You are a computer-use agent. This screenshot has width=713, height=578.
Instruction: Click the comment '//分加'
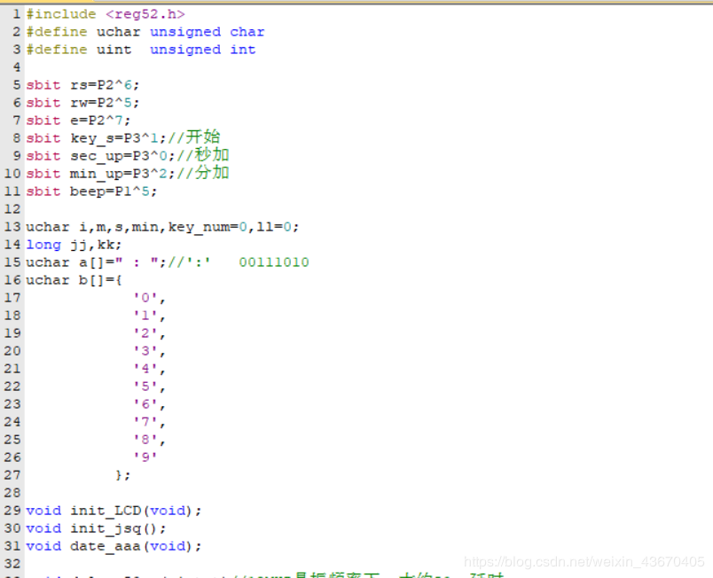click(203, 173)
